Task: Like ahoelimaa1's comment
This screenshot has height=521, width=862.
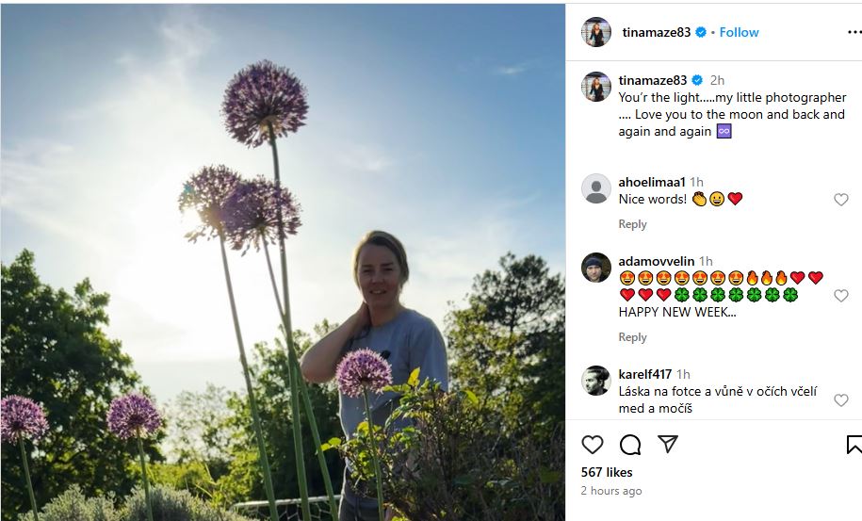Action: pos(841,200)
